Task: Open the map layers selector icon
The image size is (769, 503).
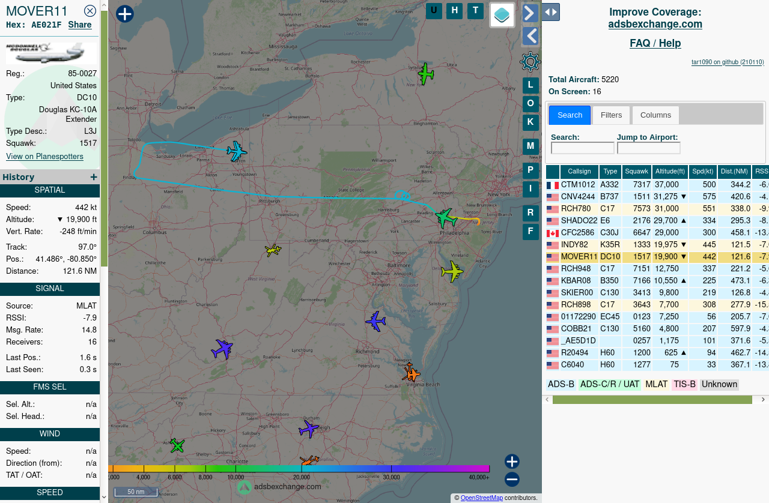Action: coord(502,15)
